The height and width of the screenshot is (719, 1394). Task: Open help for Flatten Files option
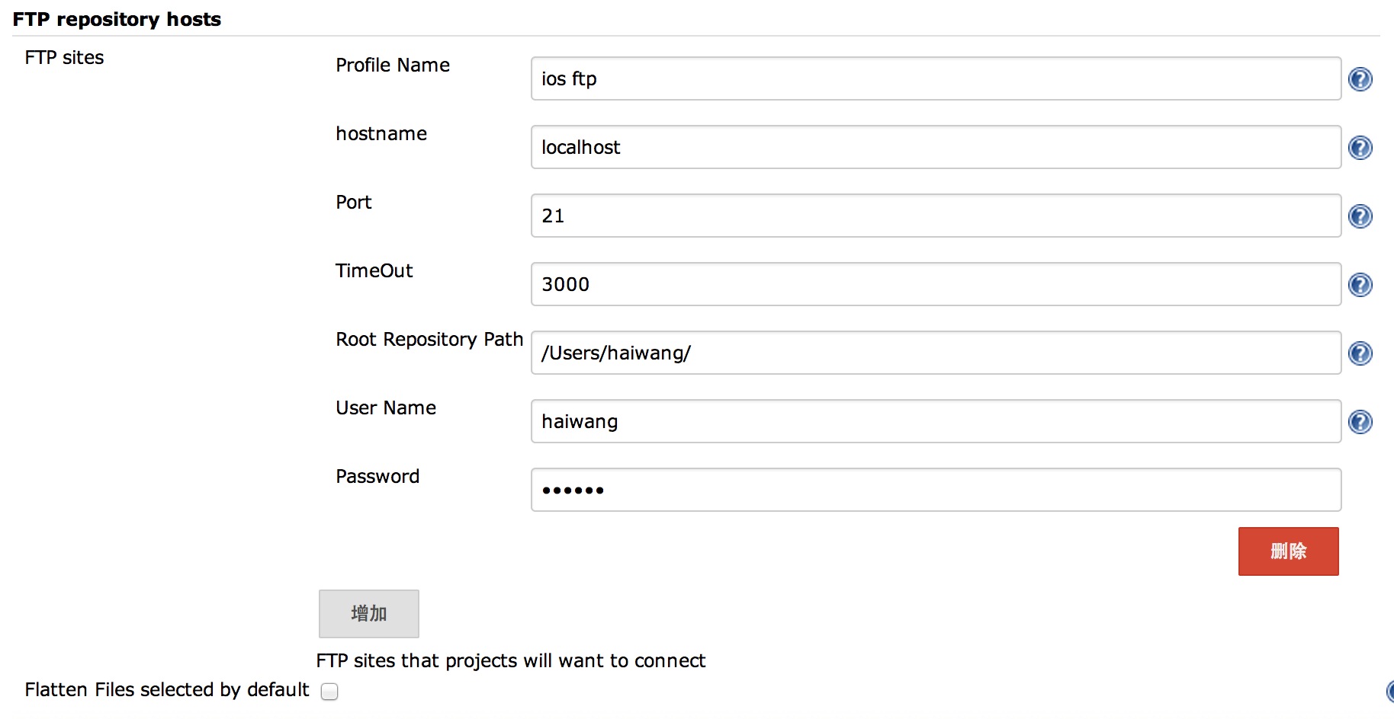(x=1390, y=691)
